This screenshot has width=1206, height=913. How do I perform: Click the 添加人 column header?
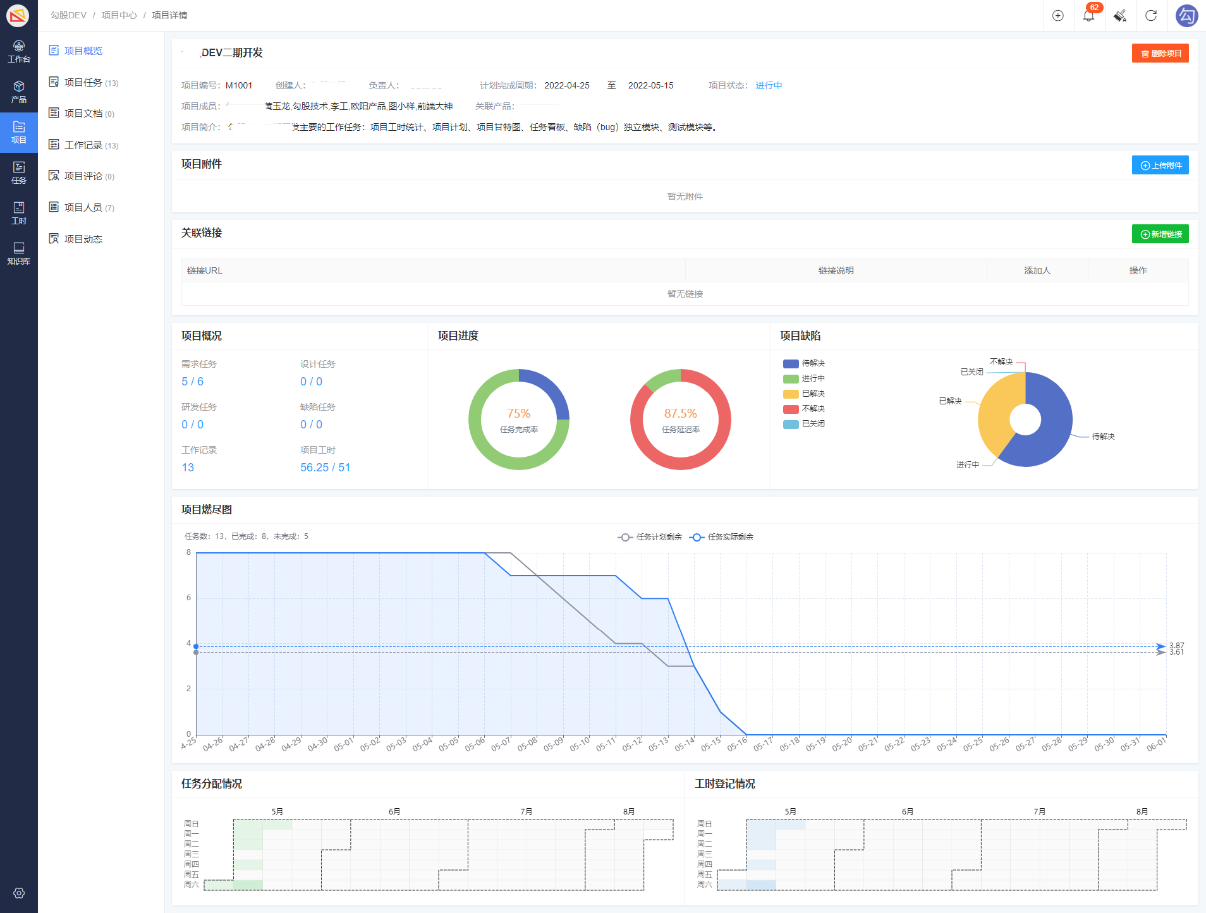1037,270
